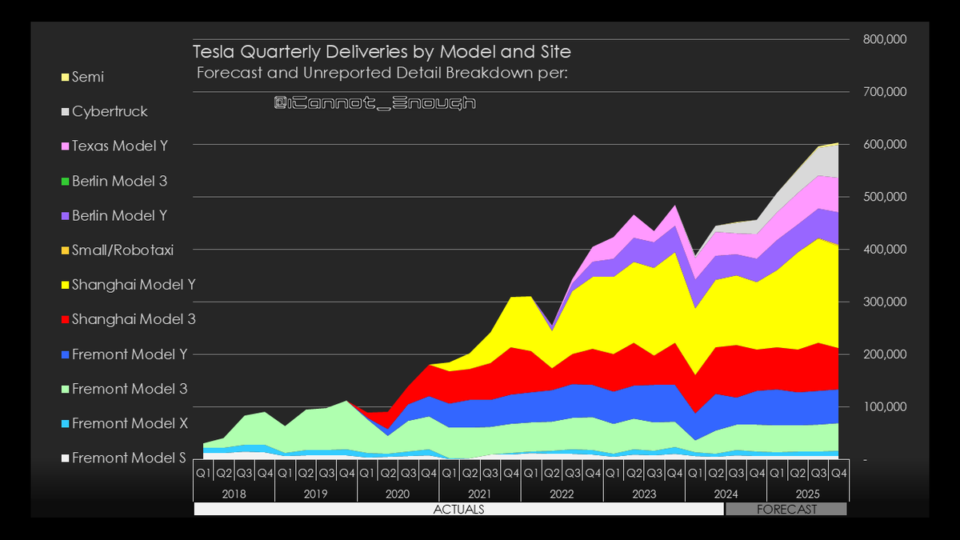Select the pink Texas Model Y legend swatch

[x=65, y=146]
